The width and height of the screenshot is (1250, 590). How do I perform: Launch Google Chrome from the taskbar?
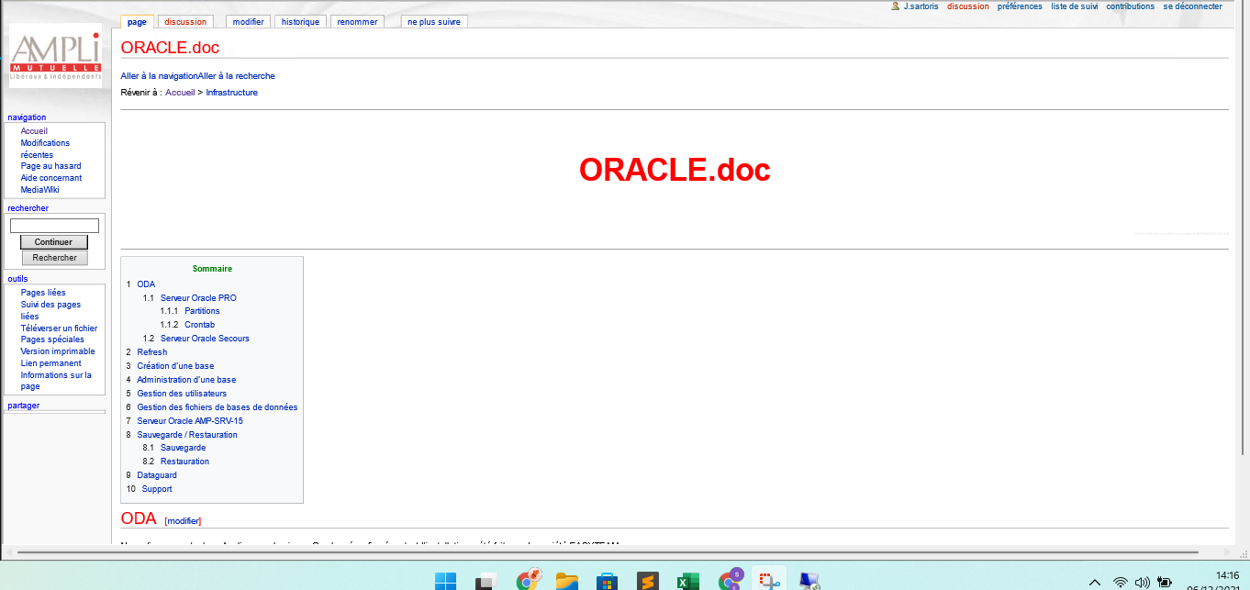coord(528,579)
